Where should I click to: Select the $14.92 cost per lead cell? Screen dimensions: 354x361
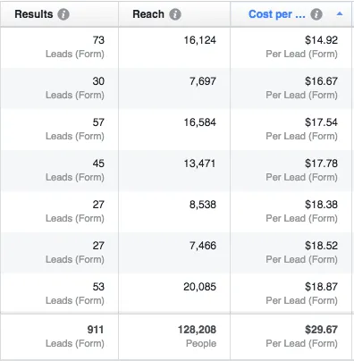tap(291, 47)
